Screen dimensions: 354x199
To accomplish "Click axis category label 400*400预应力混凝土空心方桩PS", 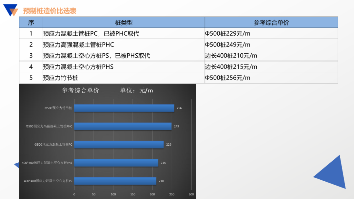I will click(48, 181).
